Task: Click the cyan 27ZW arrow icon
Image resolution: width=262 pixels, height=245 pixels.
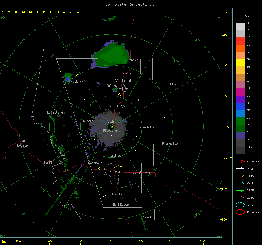Action: (240, 183)
